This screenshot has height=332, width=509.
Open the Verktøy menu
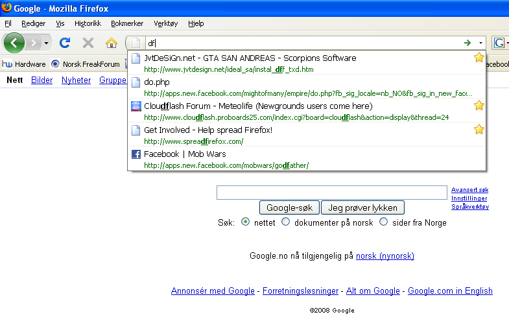click(165, 23)
